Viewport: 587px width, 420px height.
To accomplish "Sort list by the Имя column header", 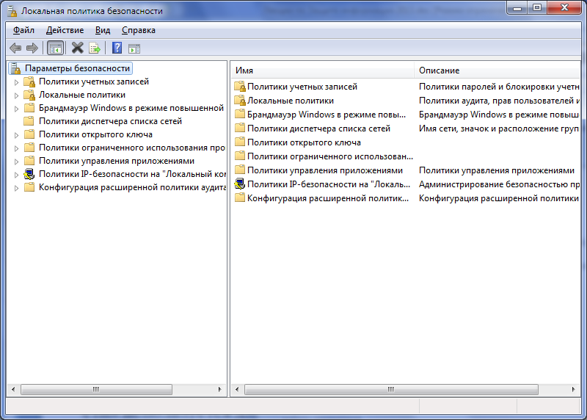I will [x=322, y=70].
